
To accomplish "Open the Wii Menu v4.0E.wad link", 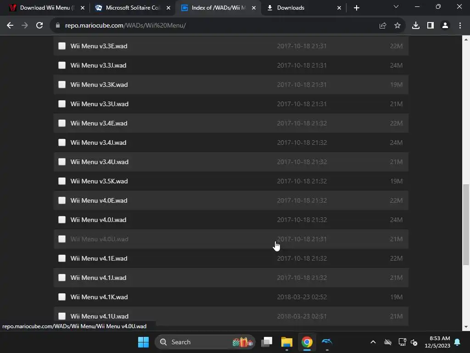I will [99, 200].
